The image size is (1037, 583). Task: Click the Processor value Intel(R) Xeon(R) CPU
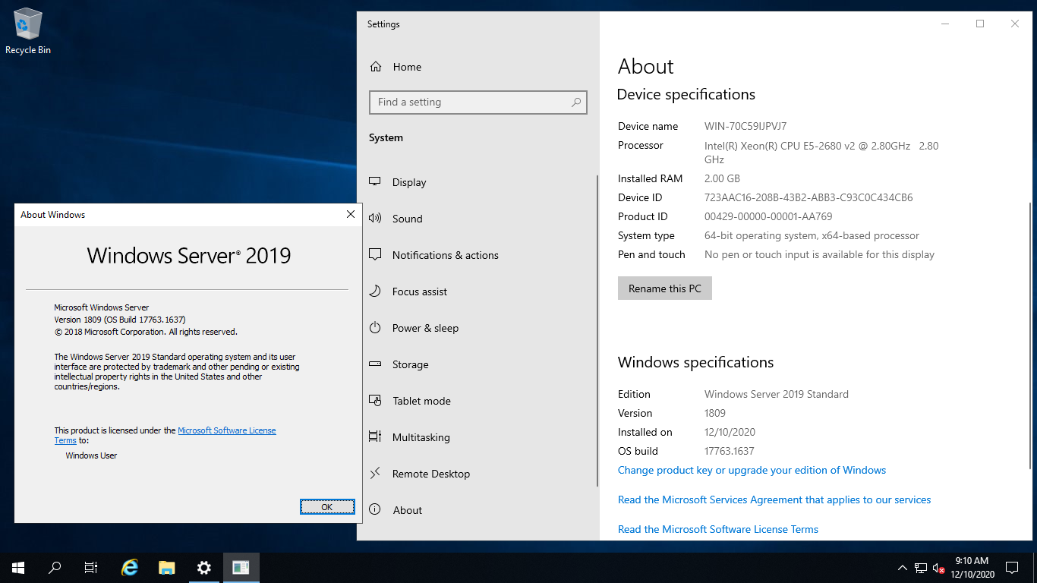click(821, 153)
